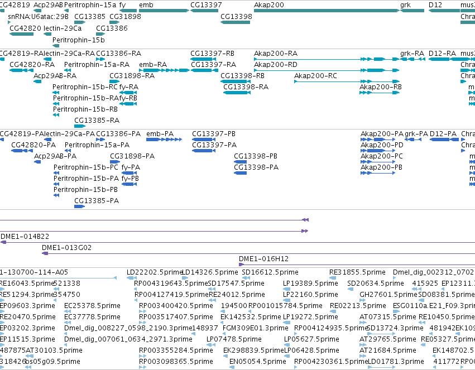This screenshot has height=370, width=475.
Task: Click the CG31898 gene label
Action: (125, 17)
